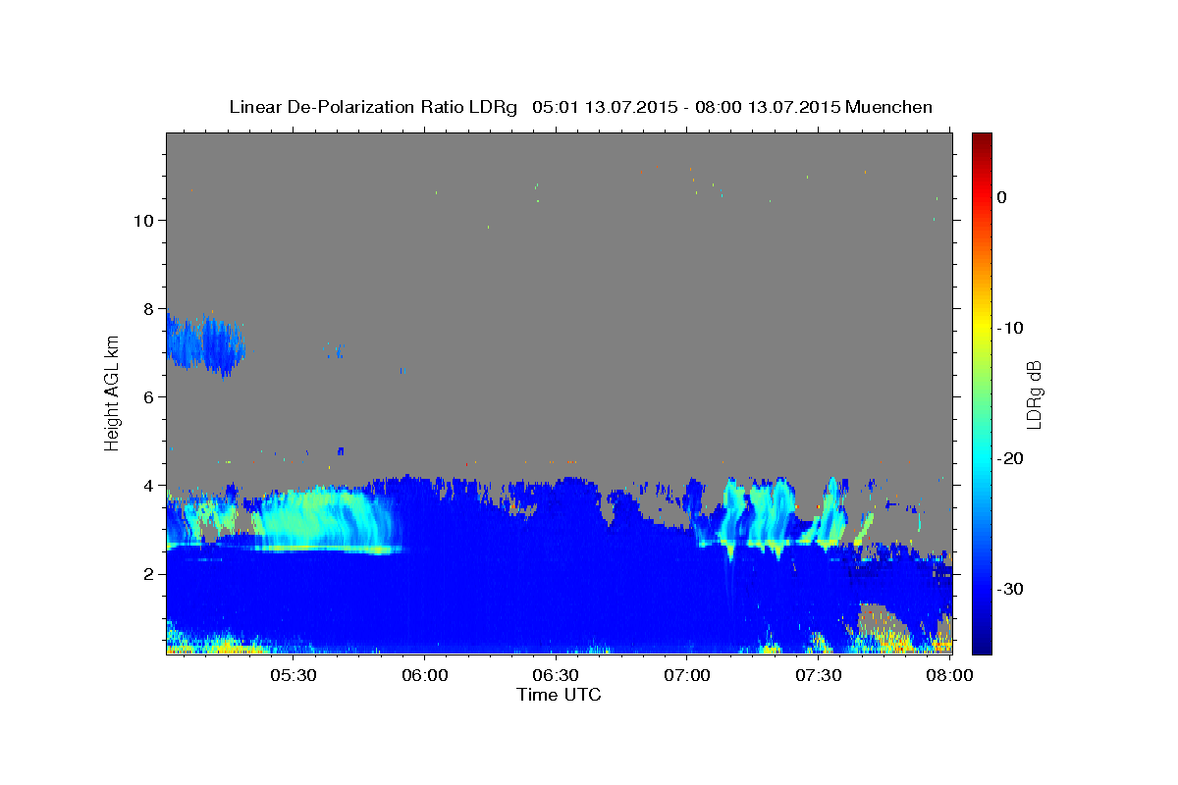
Task: Click the 'Height AGL km' y-axis label
Action: click(113, 393)
